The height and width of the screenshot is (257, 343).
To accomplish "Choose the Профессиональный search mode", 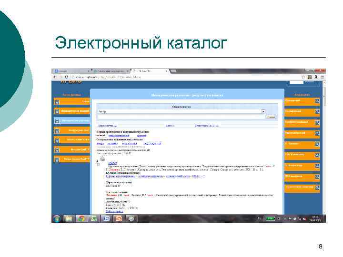I will (x=302, y=123).
